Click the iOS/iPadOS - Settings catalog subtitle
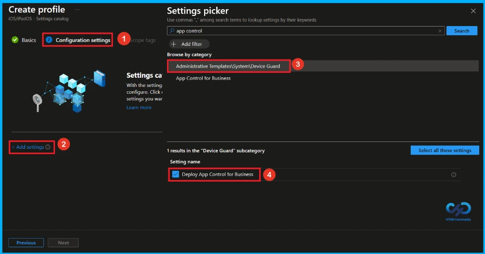Screen dimensions: 485x254 [x=39, y=18]
